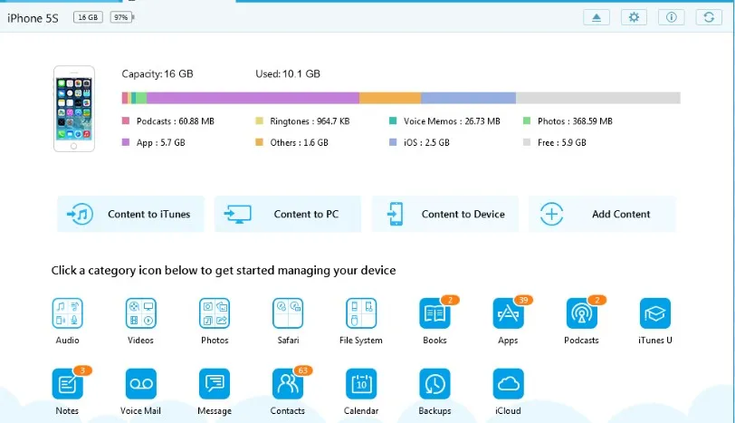The width and height of the screenshot is (735, 423).
Task: Click 'App : 5.7 GB' legend text
Action: 161,142
